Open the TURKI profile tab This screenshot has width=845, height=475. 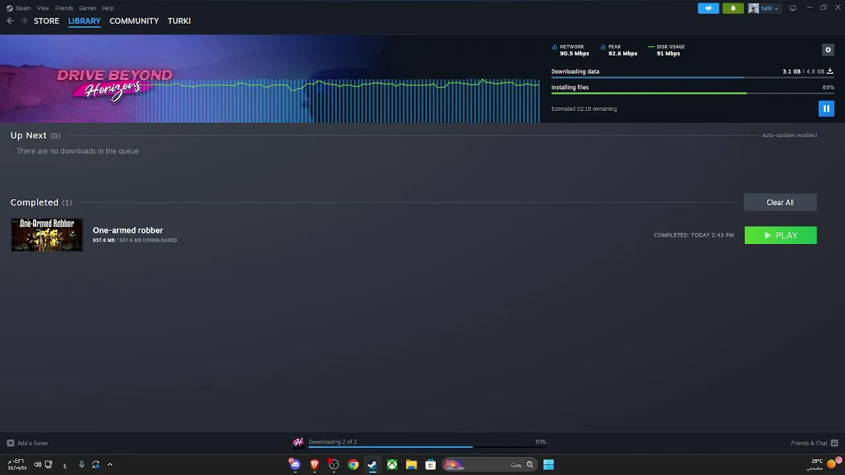pyautogui.click(x=179, y=21)
